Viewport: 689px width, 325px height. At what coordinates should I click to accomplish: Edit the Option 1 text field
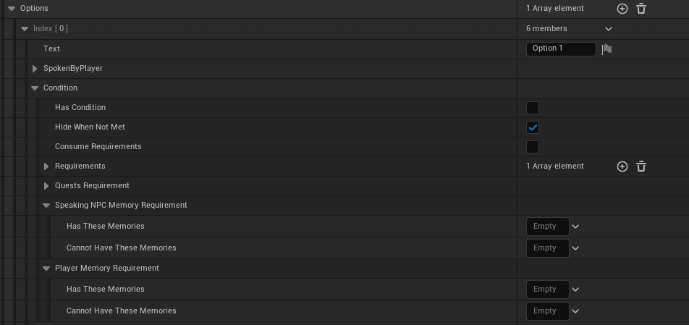coord(561,48)
